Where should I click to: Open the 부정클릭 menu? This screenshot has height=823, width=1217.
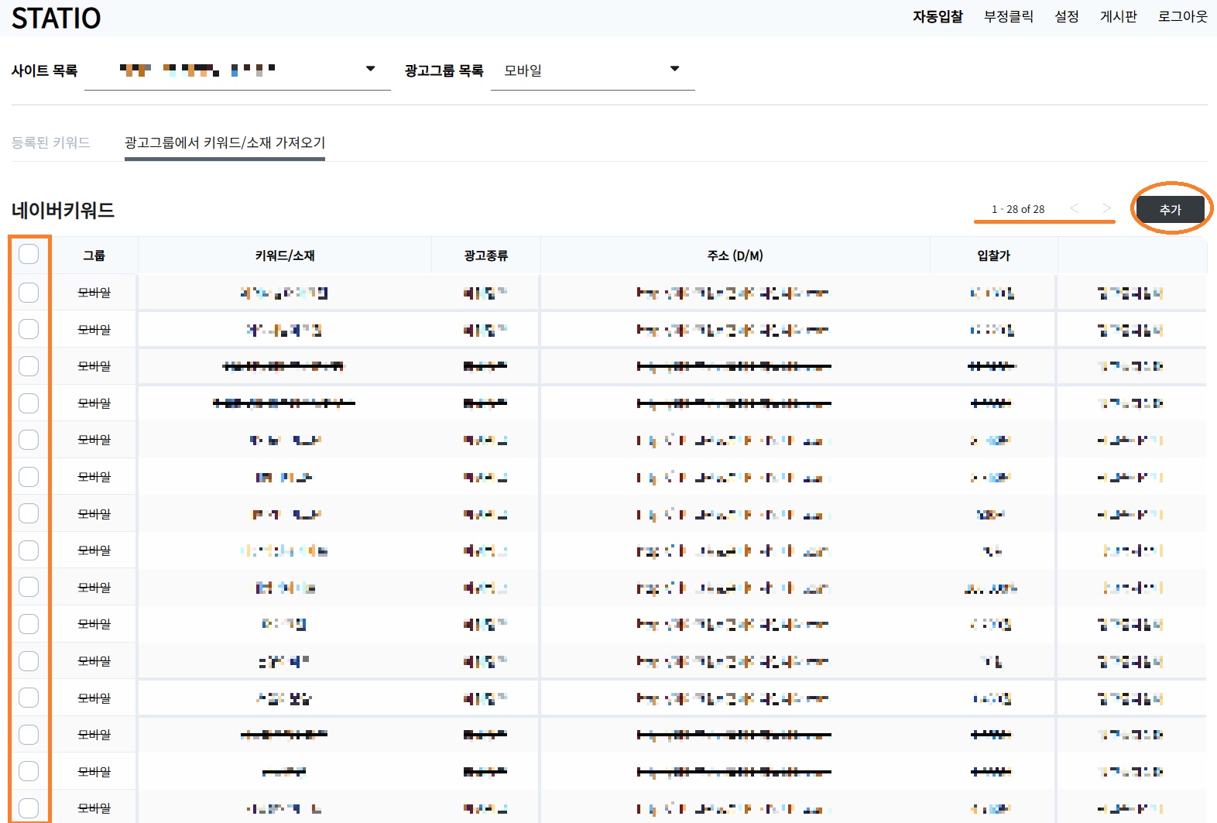(1008, 16)
